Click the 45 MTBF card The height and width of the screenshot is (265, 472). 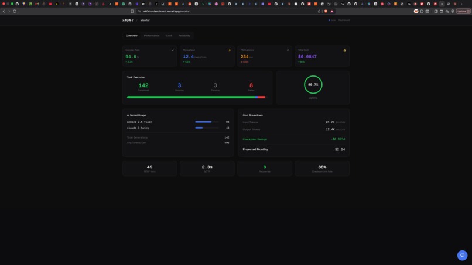coord(149,168)
